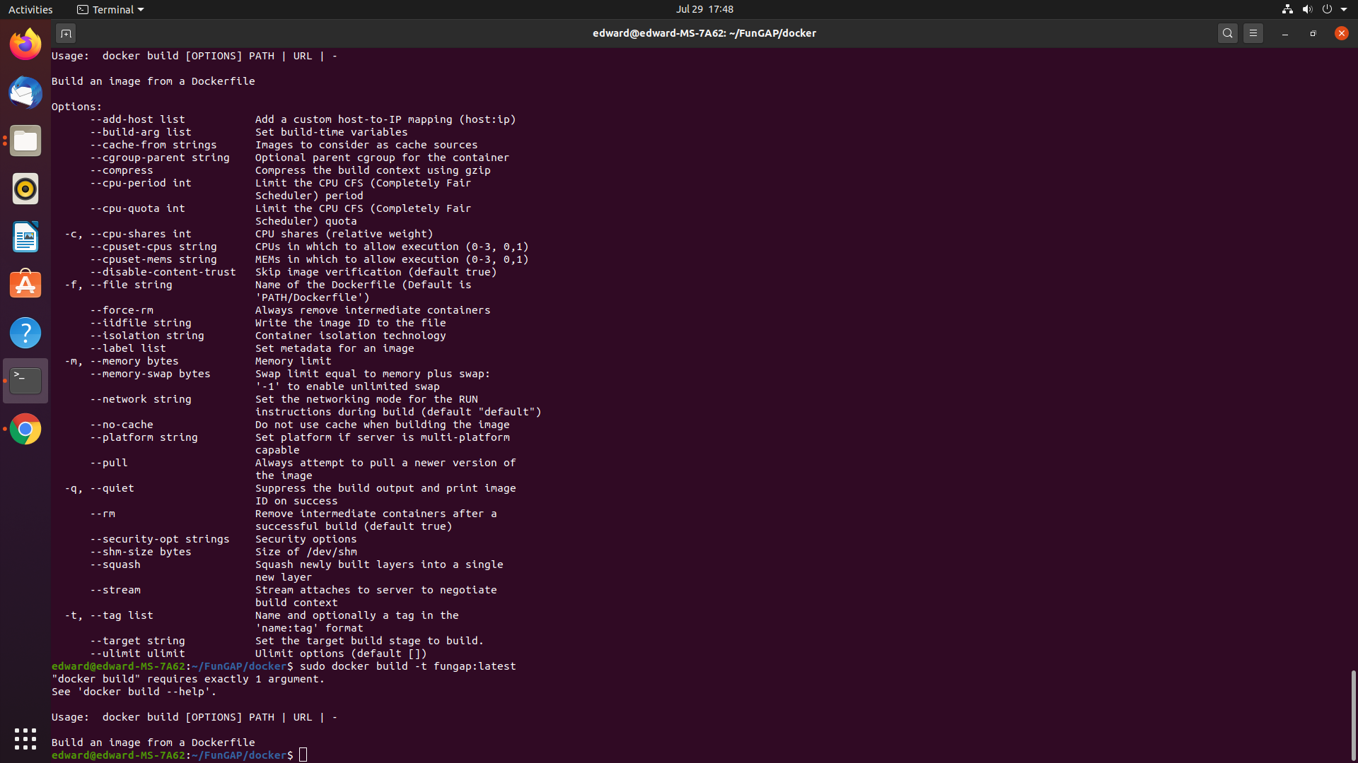Image resolution: width=1358 pixels, height=763 pixels.
Task: Open the Files manager in dock
Action: [x=25, y=141]
